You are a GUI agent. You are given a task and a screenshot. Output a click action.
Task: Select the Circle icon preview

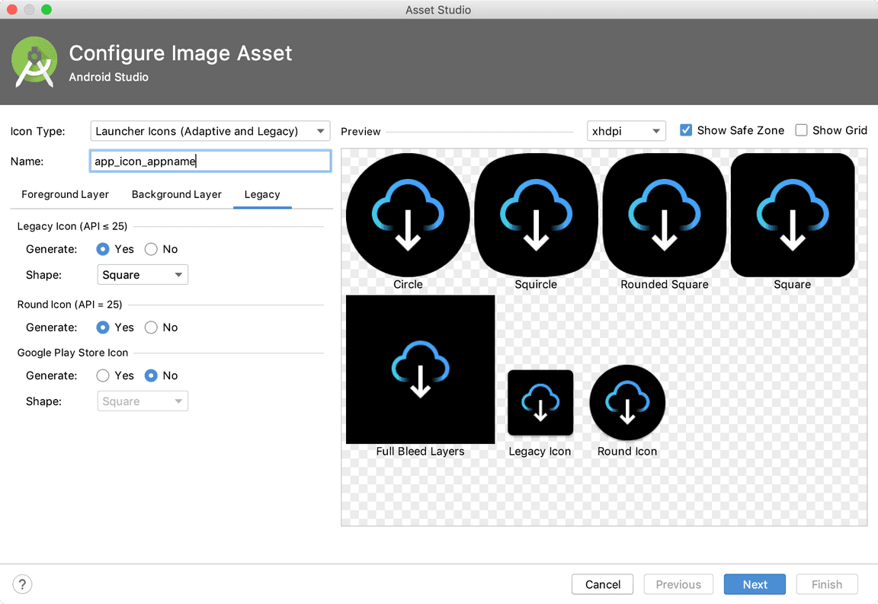pyautogui.click(x=408, y=214)
